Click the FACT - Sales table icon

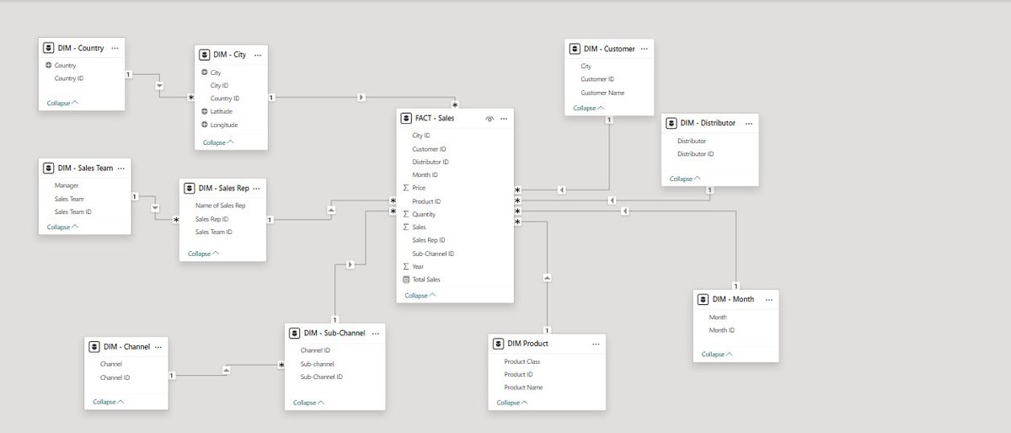point(406,119)
